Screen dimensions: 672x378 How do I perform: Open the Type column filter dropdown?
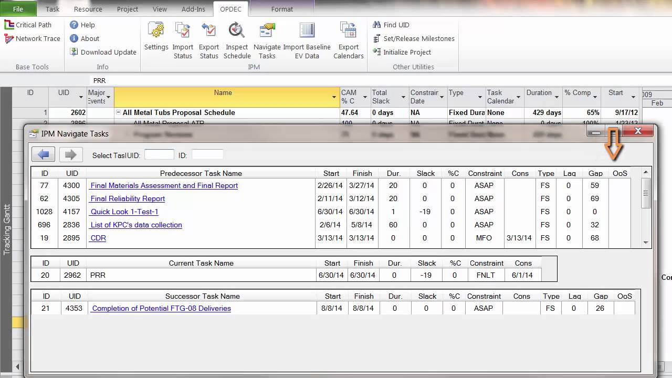coord(480,97)
